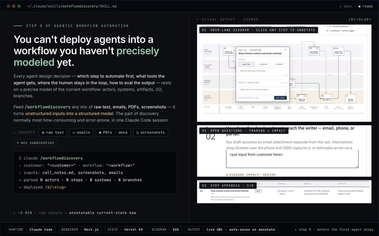Viewport: 379px width, 236px height.
Task: Select step 01 'Initiate call, email estimate' box
Action: pyautogui.click(x=229, y=51)
